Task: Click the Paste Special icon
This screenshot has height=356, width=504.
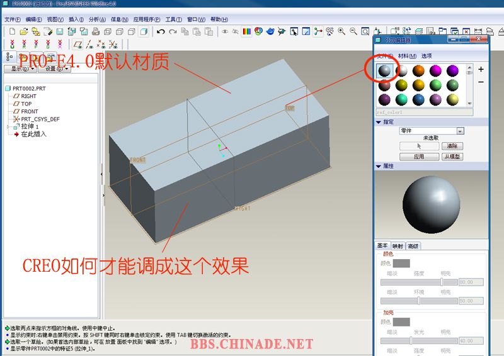Action: pyautogui.click(x=209, y=31)
